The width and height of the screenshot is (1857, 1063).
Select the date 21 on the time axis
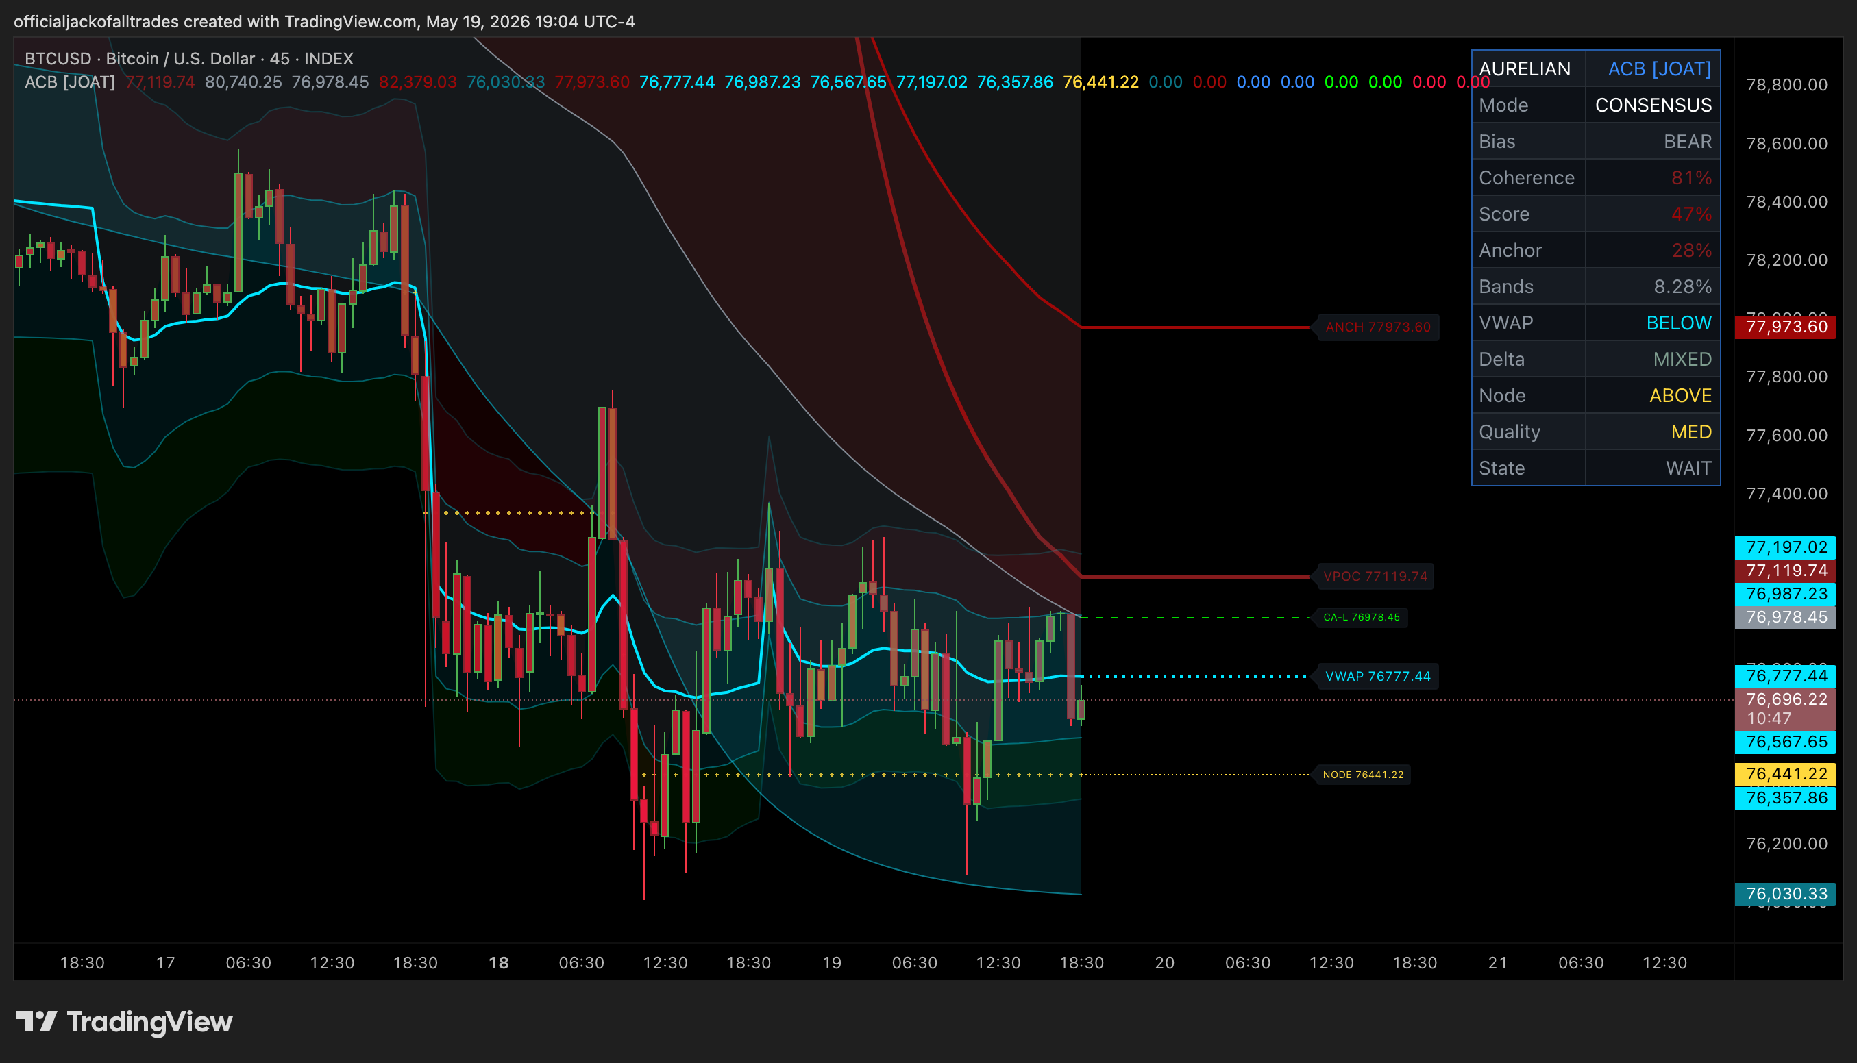pyautogui.click(x=1498, y=962)
